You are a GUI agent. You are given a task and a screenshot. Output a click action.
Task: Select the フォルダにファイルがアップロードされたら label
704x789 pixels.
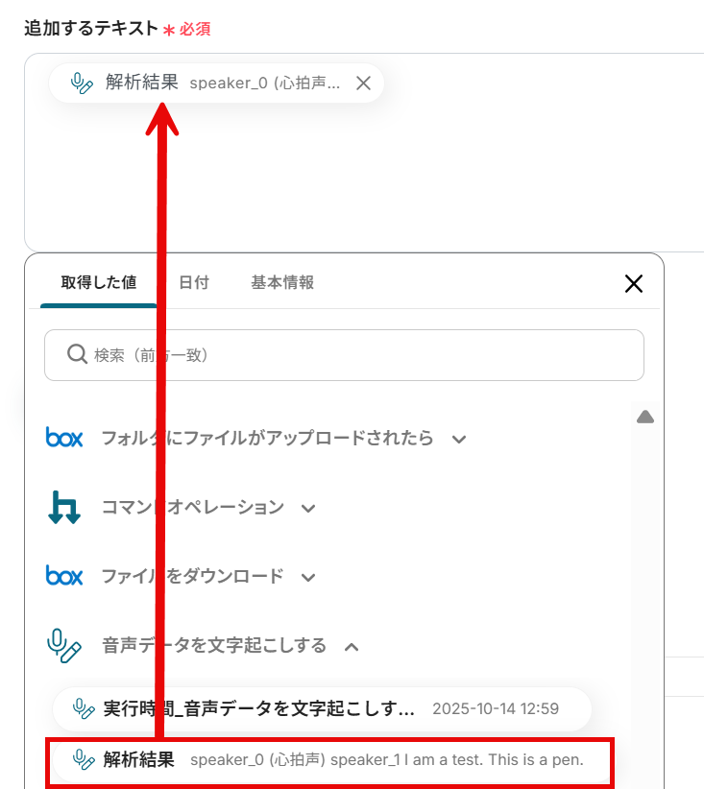pos(267,438)
